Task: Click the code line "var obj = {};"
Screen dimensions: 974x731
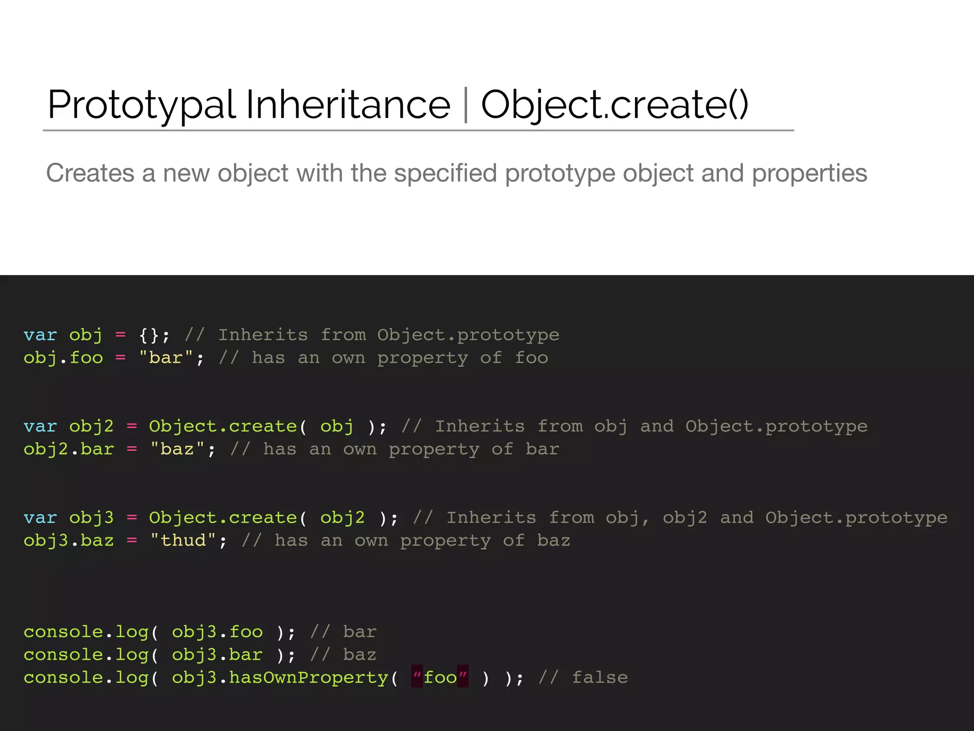Action: click(x=97, y=335)
